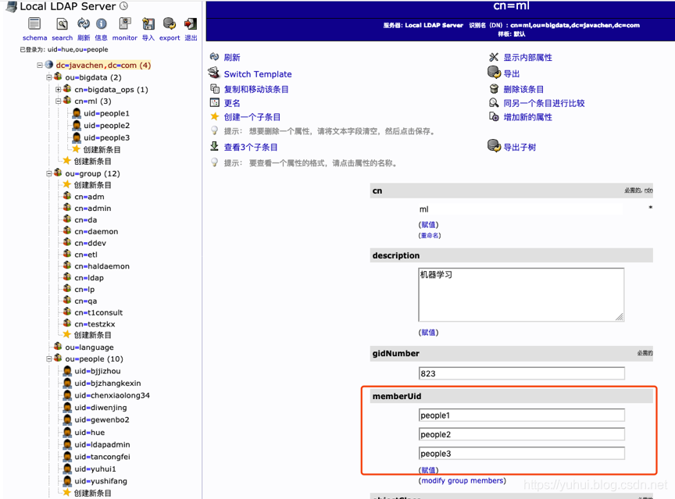Collapse the cn=ml node

58,101
